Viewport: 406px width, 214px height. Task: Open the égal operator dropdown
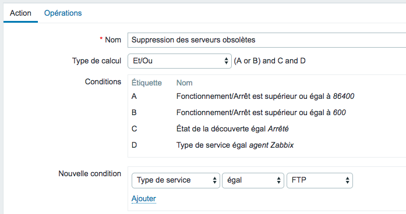coord(253,180)
